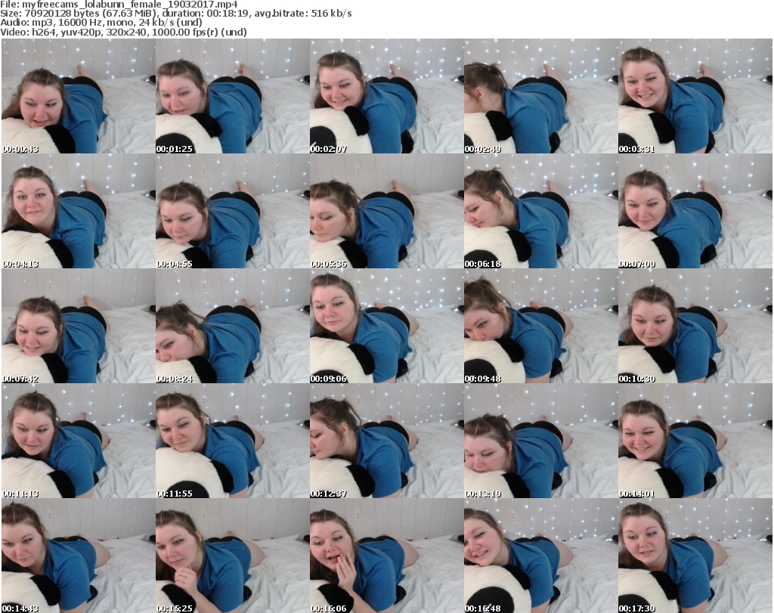The width and height of the screenshot is (774, 613).
Task: Click the thumbnail timestamped 00:02:07
Action: (x=386, y=96)
